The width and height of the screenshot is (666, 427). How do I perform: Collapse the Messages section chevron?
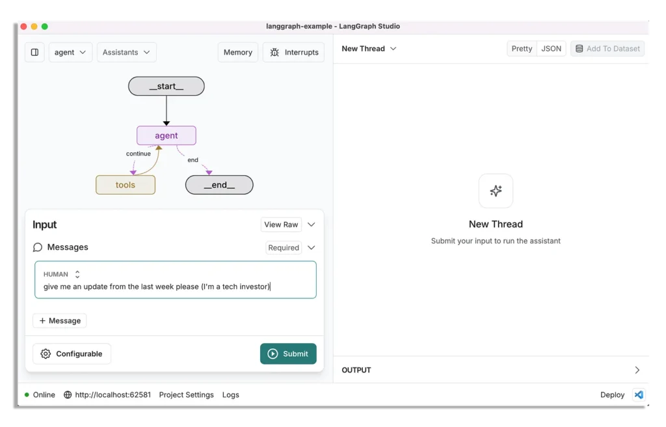point(312,247)
